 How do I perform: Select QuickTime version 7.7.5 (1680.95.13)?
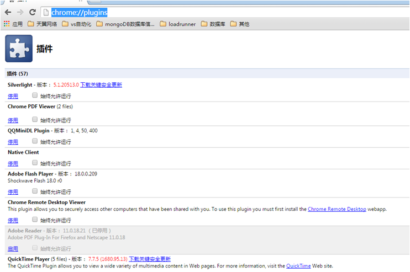(x=108, y=259)
